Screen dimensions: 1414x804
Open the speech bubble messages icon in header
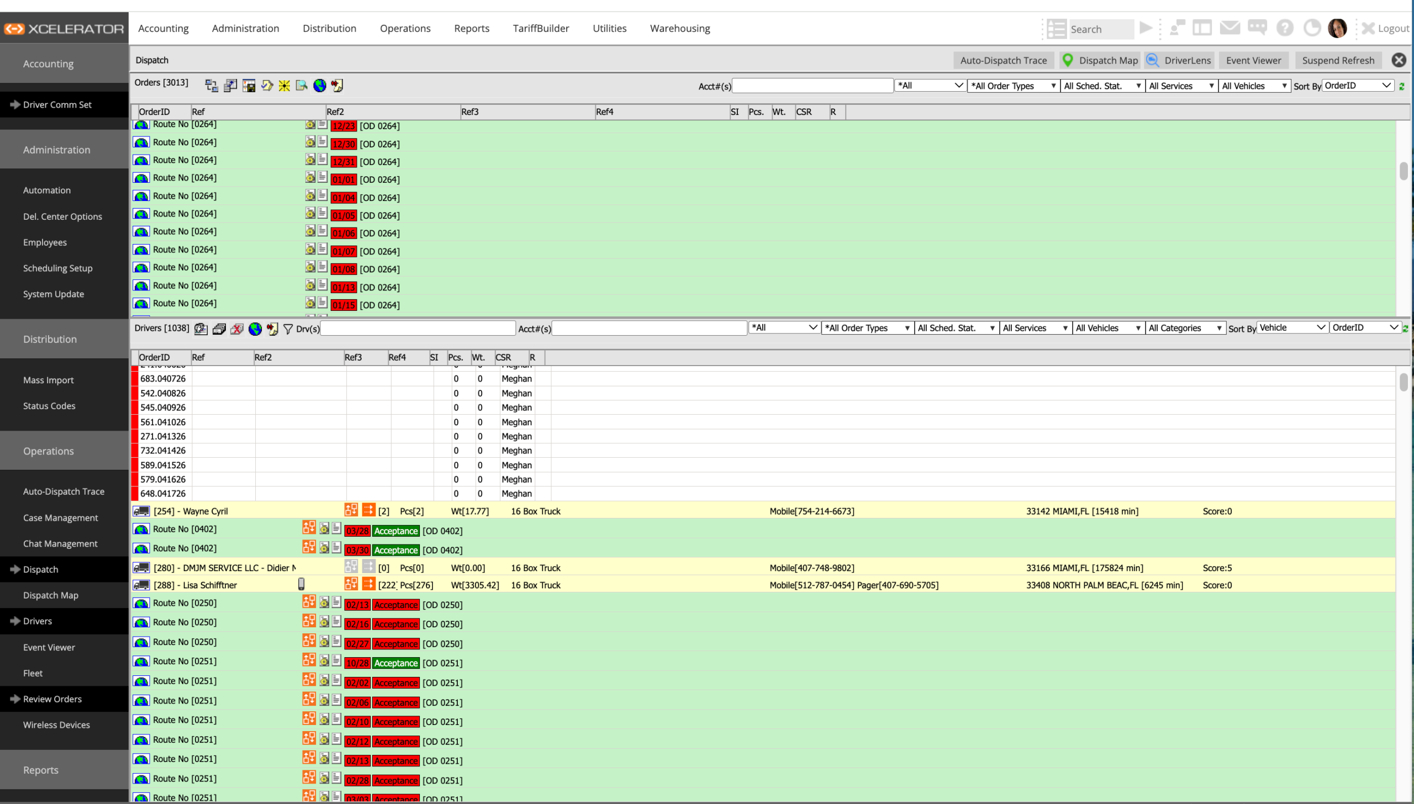coord(1257,28)
